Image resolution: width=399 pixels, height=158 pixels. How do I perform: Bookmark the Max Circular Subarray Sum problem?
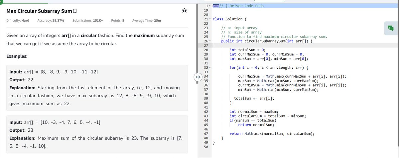pyautogui.click(x=74, y=12)
